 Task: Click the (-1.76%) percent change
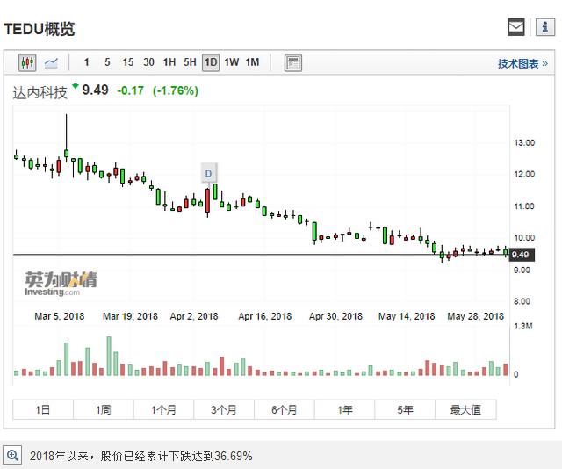(176, 90)
